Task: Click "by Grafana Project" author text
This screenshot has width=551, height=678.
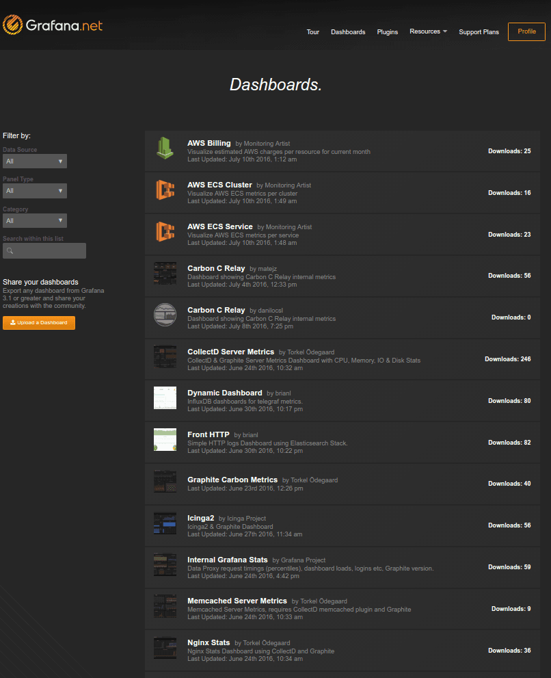Action: 299,560
